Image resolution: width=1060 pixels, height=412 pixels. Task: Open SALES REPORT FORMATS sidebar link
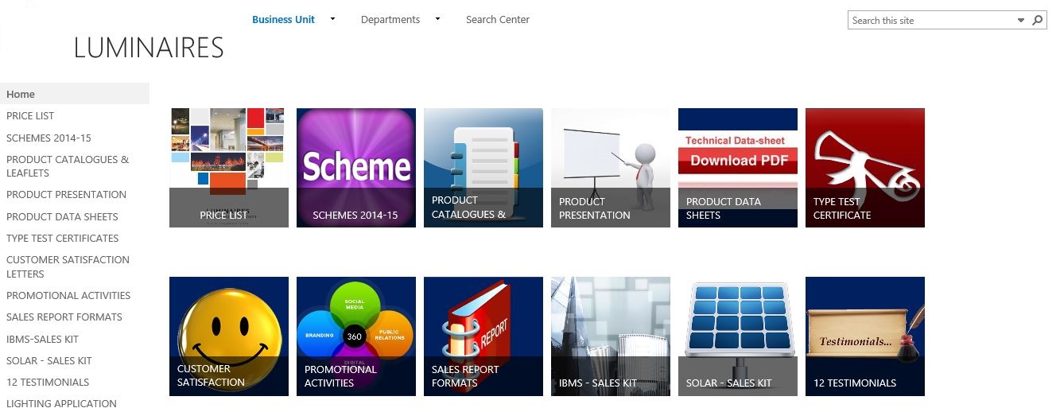click(64, 317)
